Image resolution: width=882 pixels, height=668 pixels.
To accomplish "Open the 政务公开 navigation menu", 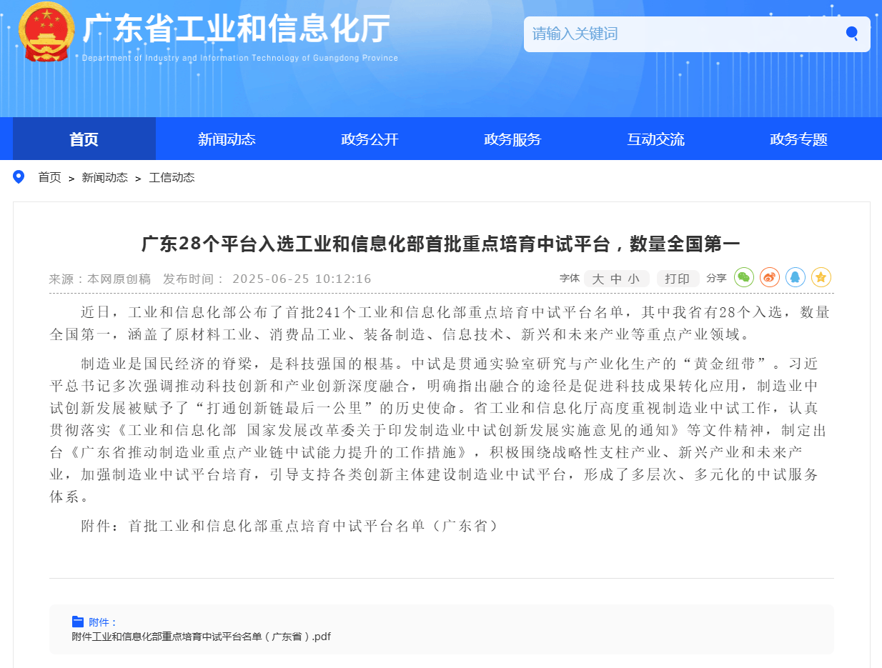I will [370, 139].
